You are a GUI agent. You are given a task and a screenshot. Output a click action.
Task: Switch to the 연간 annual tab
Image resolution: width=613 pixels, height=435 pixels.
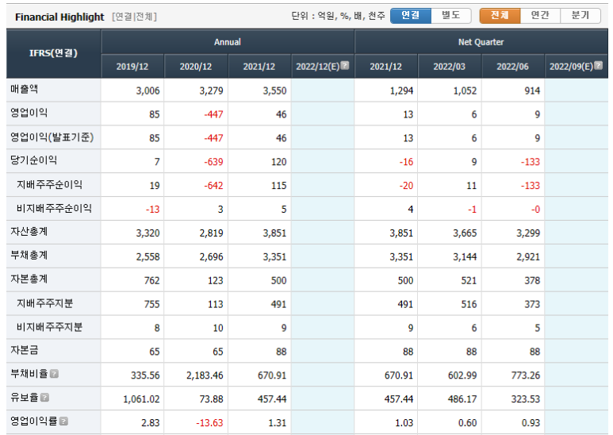(x=540, y=16)
